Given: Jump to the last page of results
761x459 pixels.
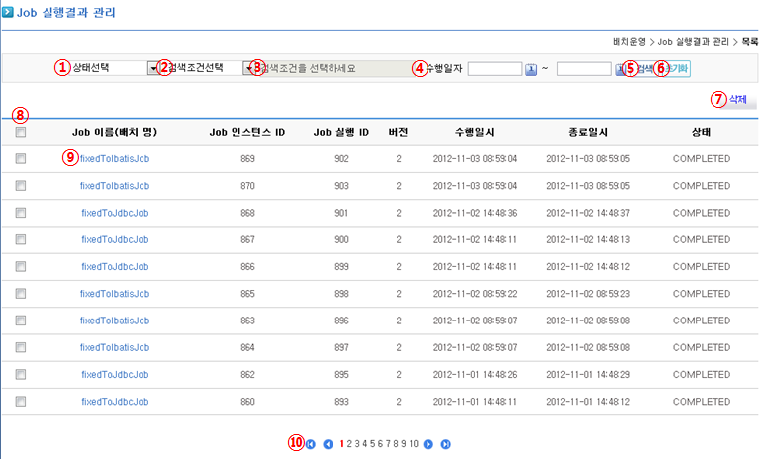Looking at the screenshot, I should [445, 444].
